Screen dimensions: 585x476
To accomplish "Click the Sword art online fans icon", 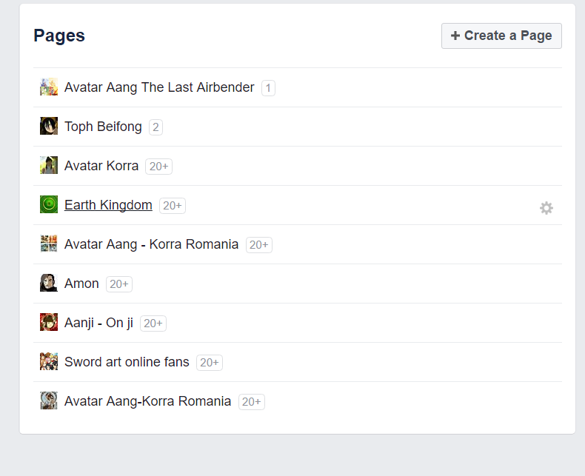I will (x=49, y=362).
